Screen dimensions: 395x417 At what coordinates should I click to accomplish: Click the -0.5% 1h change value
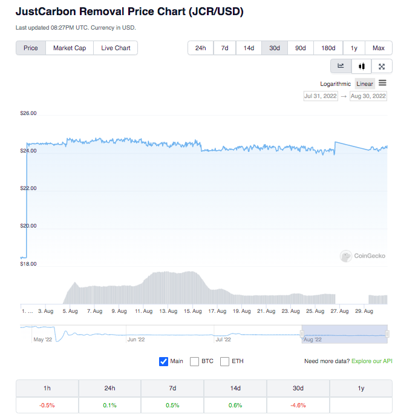[47, 406]
